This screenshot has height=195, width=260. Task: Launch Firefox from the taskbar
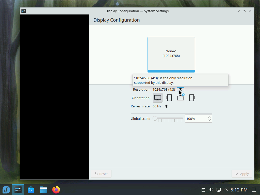coord(56,190)
